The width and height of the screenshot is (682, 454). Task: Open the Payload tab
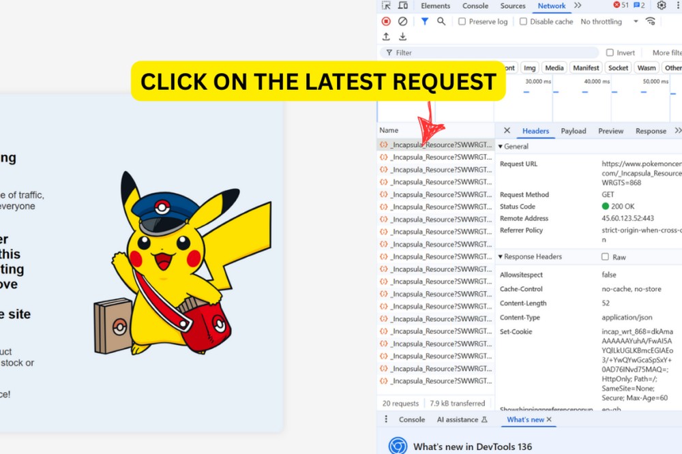click(573, 130)
